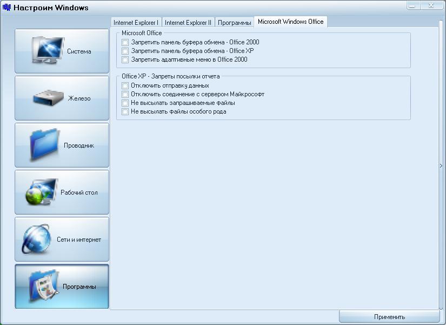Open the Программы tab at top
Image resolution: width=446 pixels, height=325 pixels.
(235, 23)
